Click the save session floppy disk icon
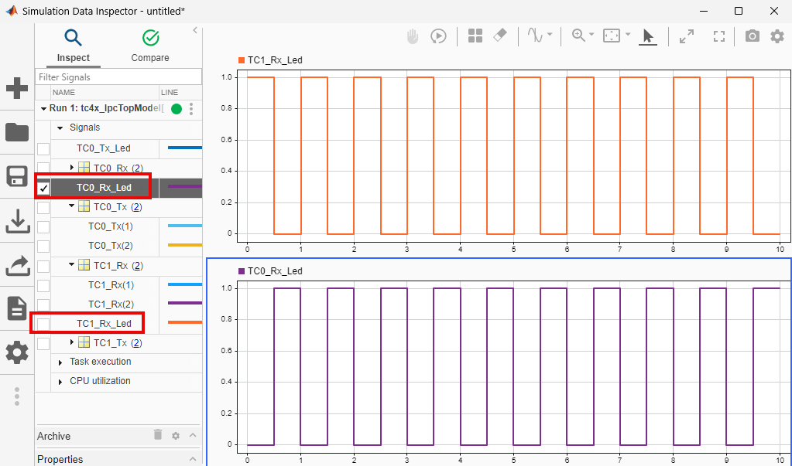This screenshot has width=792, height=466. pos(17,175)
